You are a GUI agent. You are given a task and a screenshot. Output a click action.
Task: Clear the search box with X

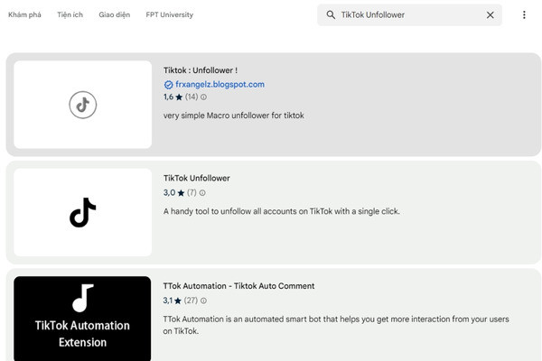coord(490,14)
